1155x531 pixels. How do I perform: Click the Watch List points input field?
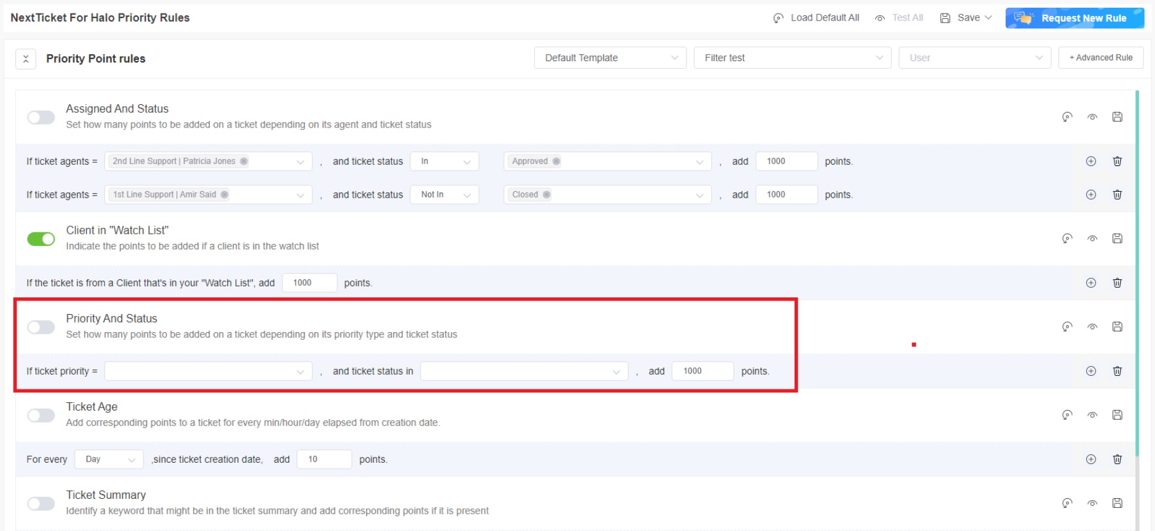[x=310, y=283]
